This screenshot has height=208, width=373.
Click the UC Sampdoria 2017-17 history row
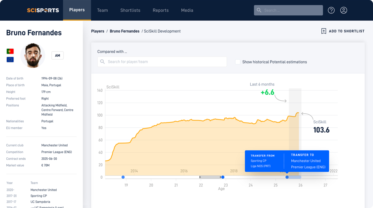coord(28,202)
